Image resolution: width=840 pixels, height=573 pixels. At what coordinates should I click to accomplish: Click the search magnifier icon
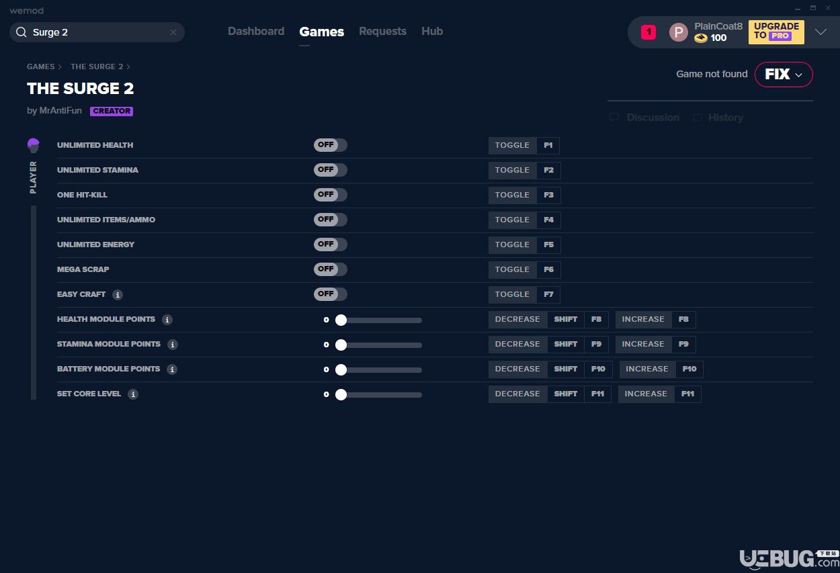(22, 32)
